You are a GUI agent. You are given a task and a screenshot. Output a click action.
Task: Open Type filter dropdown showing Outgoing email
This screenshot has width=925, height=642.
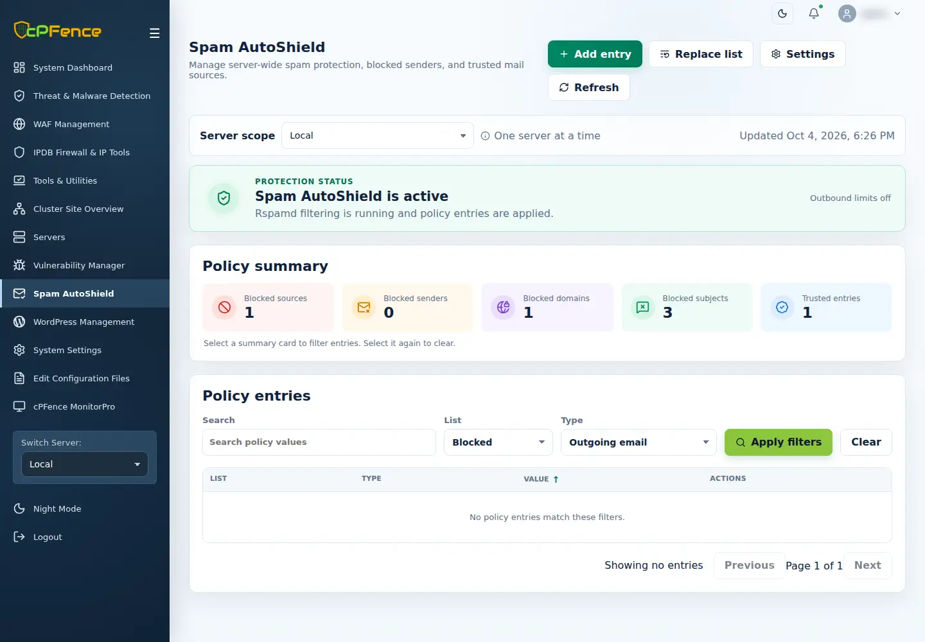[x=639, y=442]
